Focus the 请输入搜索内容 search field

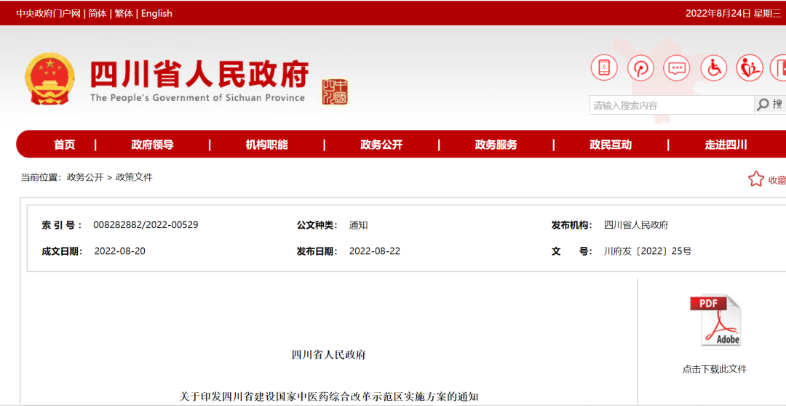coord(672,105)
